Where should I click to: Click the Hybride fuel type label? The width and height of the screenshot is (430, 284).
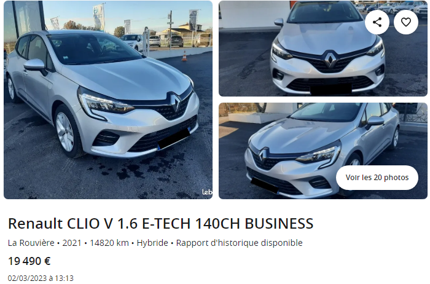(x=152, y=243)
